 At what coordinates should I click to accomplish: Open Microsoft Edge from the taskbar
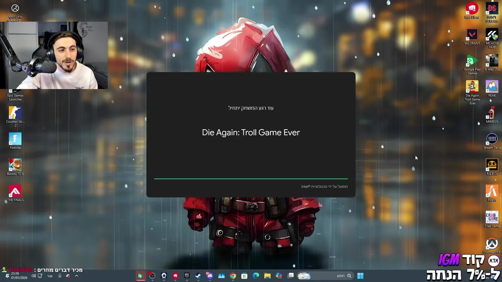256,276
